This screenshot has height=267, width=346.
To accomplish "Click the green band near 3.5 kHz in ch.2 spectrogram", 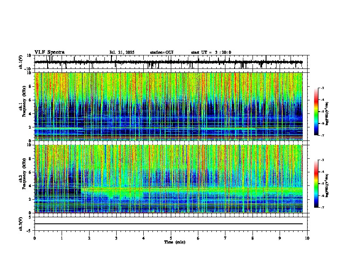I will pyautogui.click(x=191, y=189).
